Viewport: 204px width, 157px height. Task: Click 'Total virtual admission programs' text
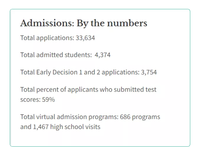69,117
